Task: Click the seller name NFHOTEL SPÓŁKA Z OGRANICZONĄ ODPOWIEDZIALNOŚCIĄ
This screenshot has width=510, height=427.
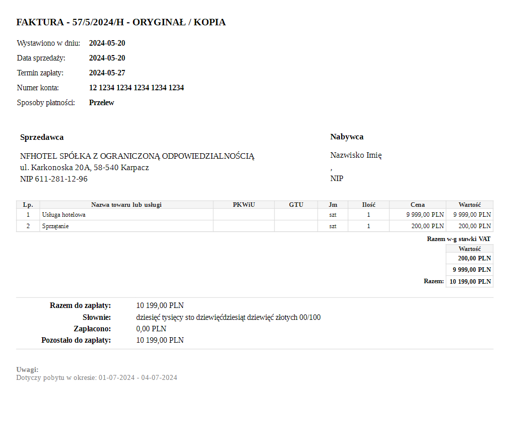Action: click(137, 156)
